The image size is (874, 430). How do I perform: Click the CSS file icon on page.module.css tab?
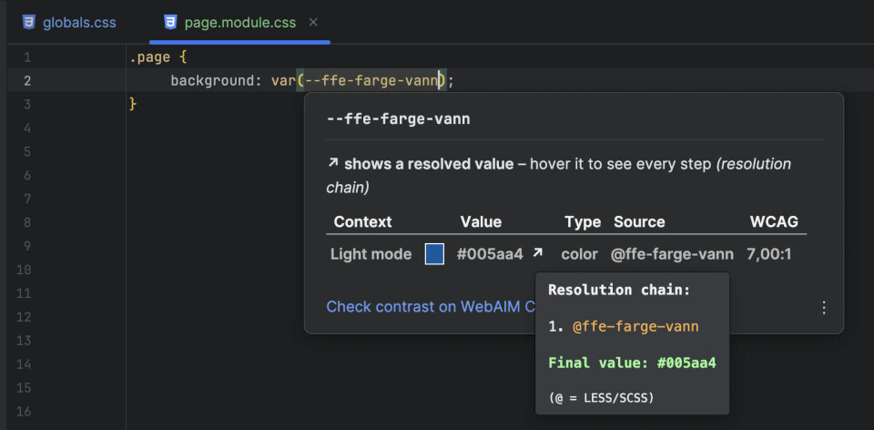pyautogui.click(x=170, y=22)
